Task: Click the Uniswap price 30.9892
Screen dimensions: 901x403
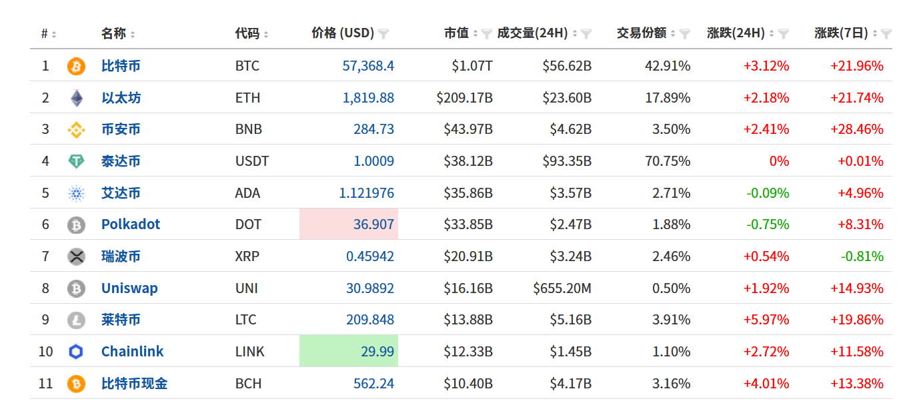Action: click(370, 288)
